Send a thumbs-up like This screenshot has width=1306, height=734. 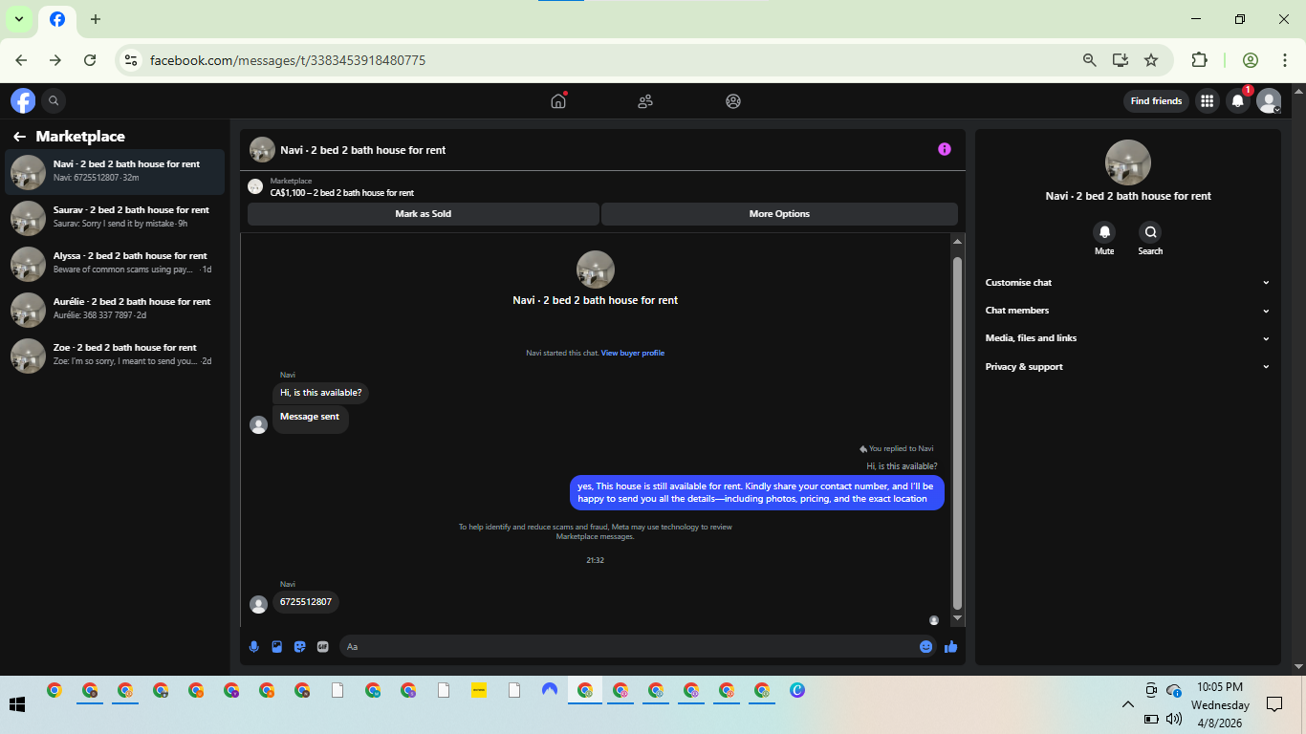(x=950, y=646)
